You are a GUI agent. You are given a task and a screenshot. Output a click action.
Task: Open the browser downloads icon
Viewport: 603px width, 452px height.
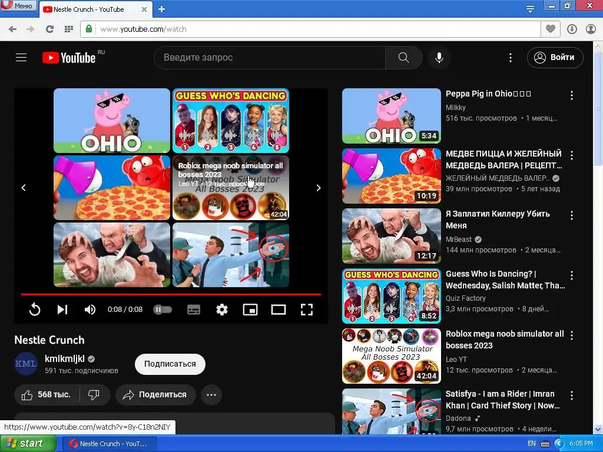(x=572, y=29)
